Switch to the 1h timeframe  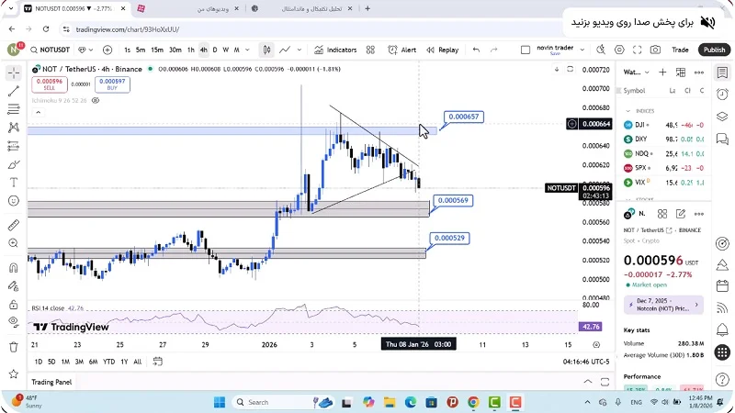(190, 50)
